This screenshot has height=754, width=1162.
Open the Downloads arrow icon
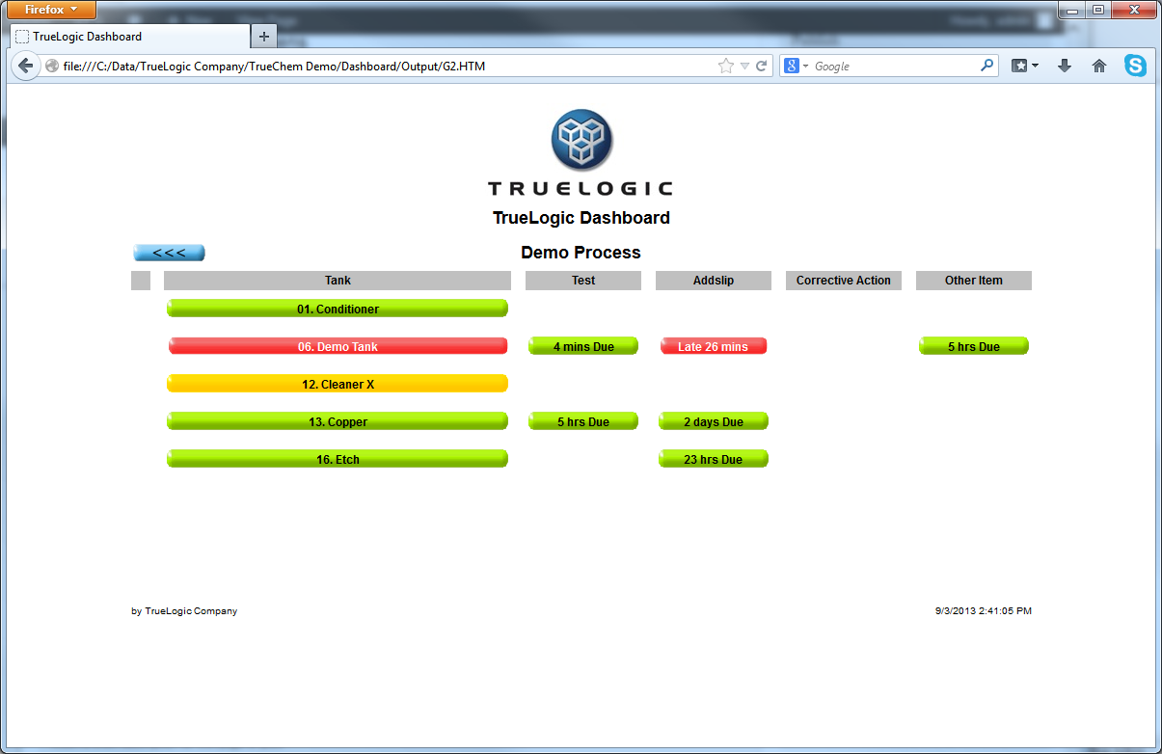click(x=1065, y=66)
